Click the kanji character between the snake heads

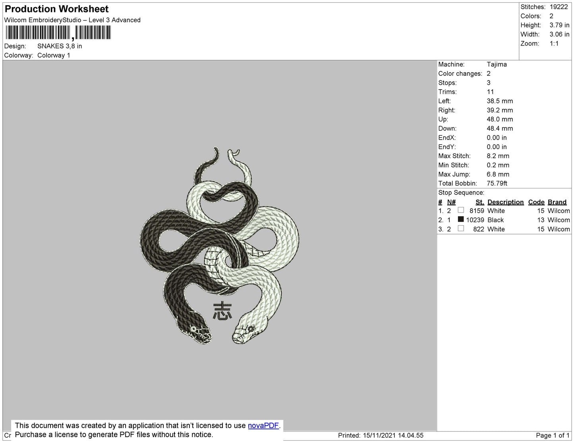click(222, 311)
